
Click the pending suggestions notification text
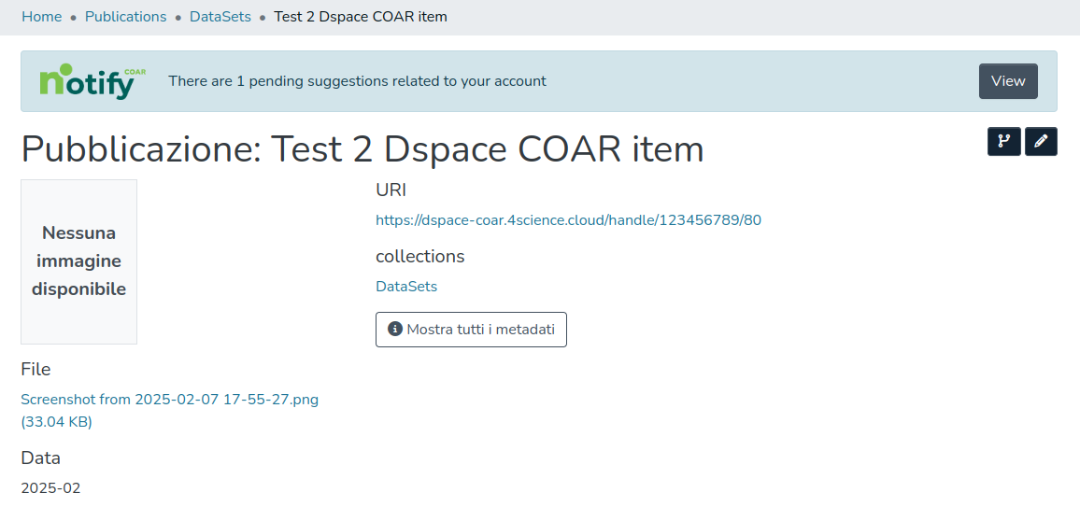point(357,81)
